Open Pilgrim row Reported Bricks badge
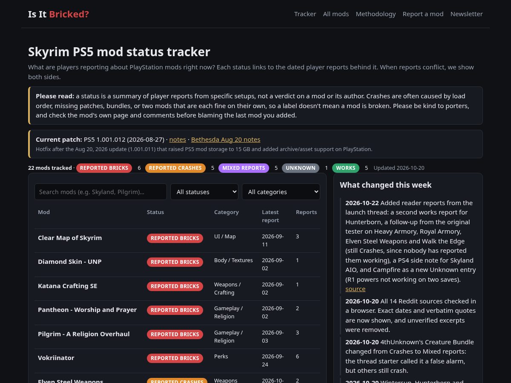Image resolution: width=511 pixels, height=383 pixels. pyautogui.click(x=175, y=334)
